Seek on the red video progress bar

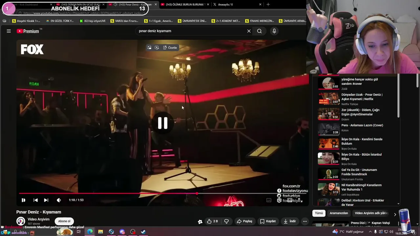click(x=162, y=193)
